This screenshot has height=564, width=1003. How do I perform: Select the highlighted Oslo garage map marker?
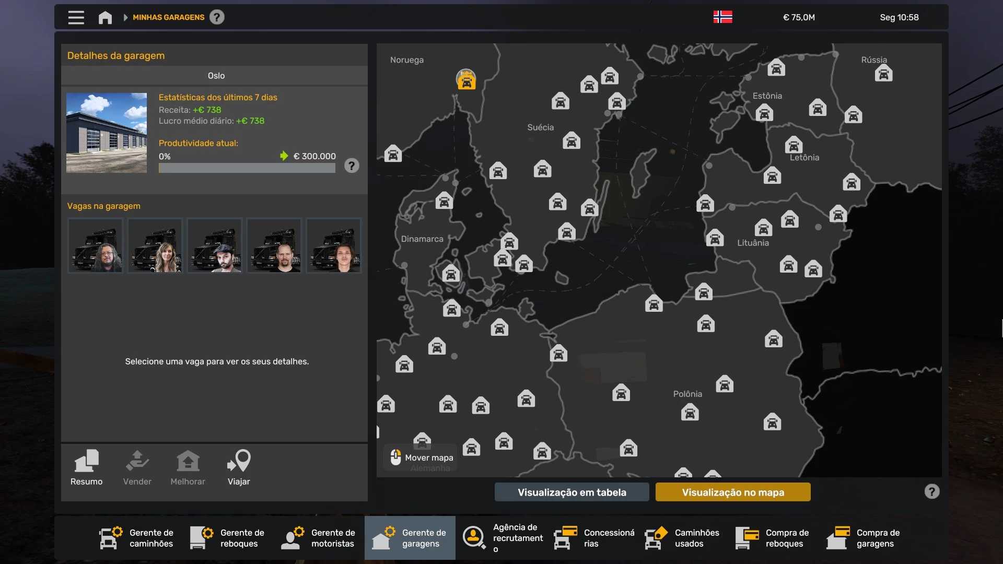coord(466,80)
